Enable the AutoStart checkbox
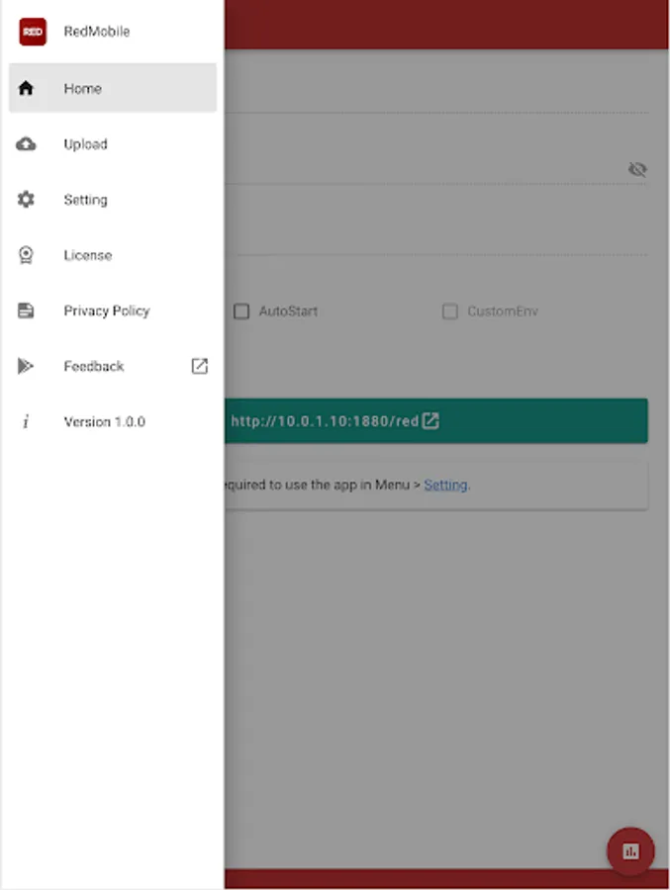670x890 pixels. [x=241, y=311]
